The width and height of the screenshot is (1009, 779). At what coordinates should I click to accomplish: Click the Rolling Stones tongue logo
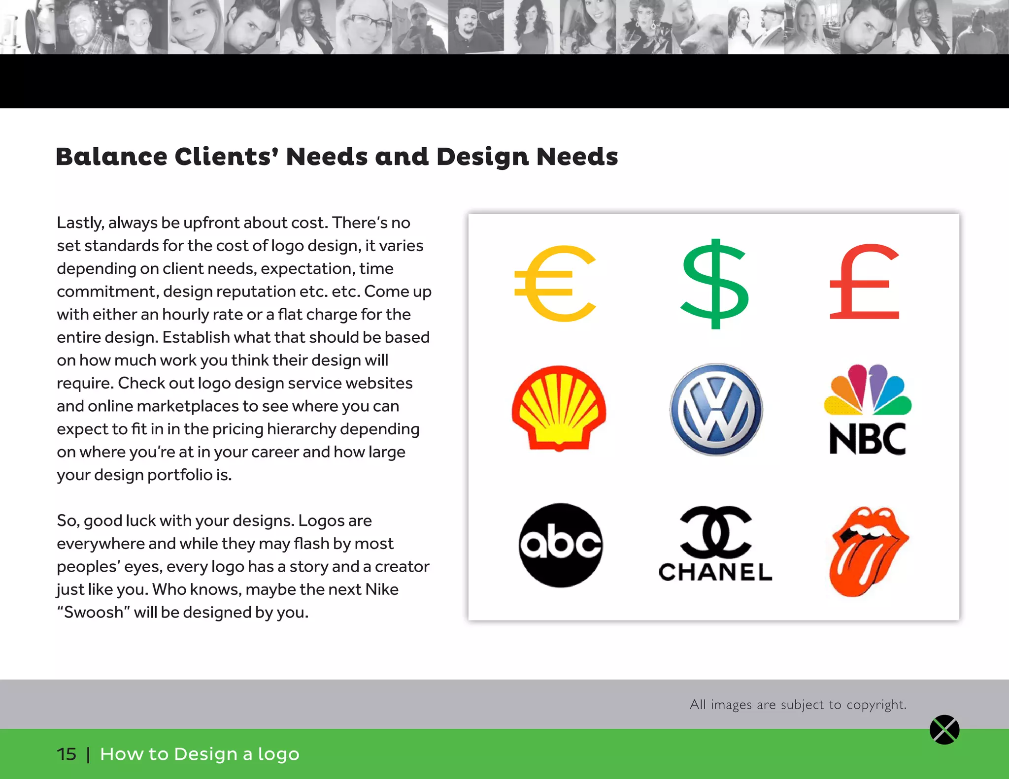[869, 552]
